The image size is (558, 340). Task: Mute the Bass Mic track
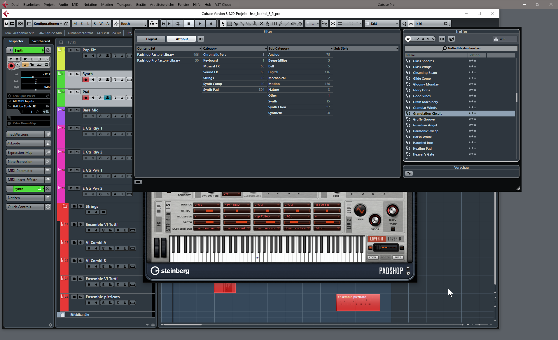tap(71, 110)
